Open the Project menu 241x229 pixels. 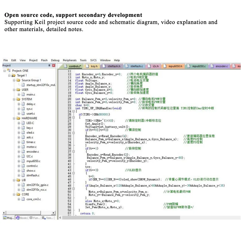(x=33, y=60)
